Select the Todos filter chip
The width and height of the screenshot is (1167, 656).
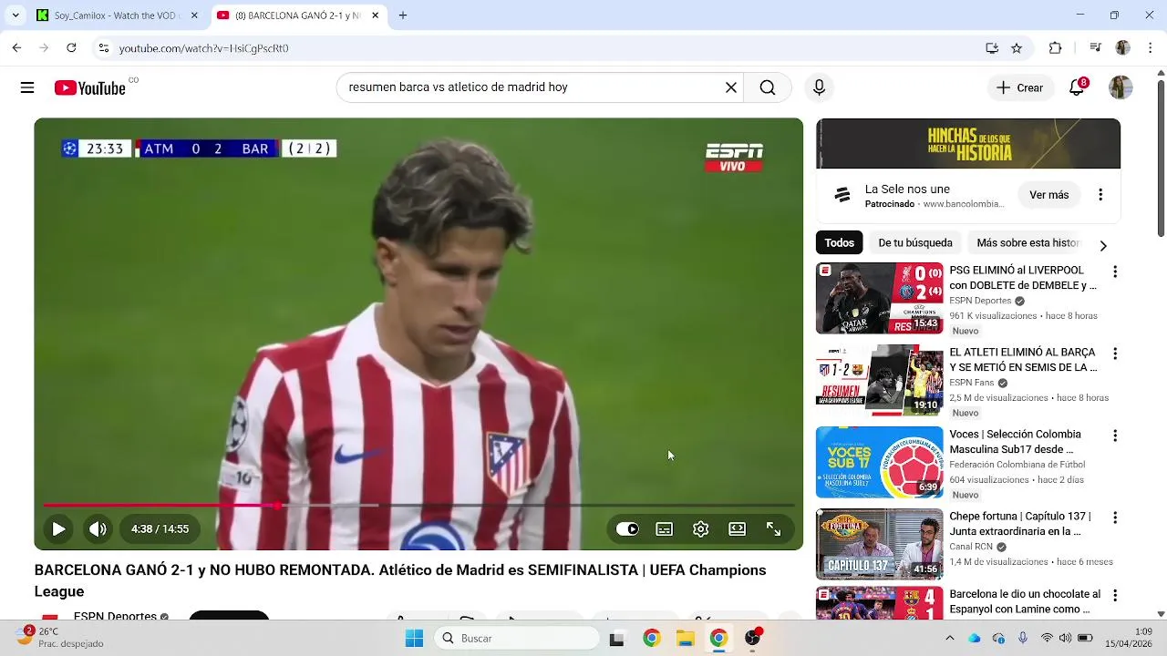point(840,242)
